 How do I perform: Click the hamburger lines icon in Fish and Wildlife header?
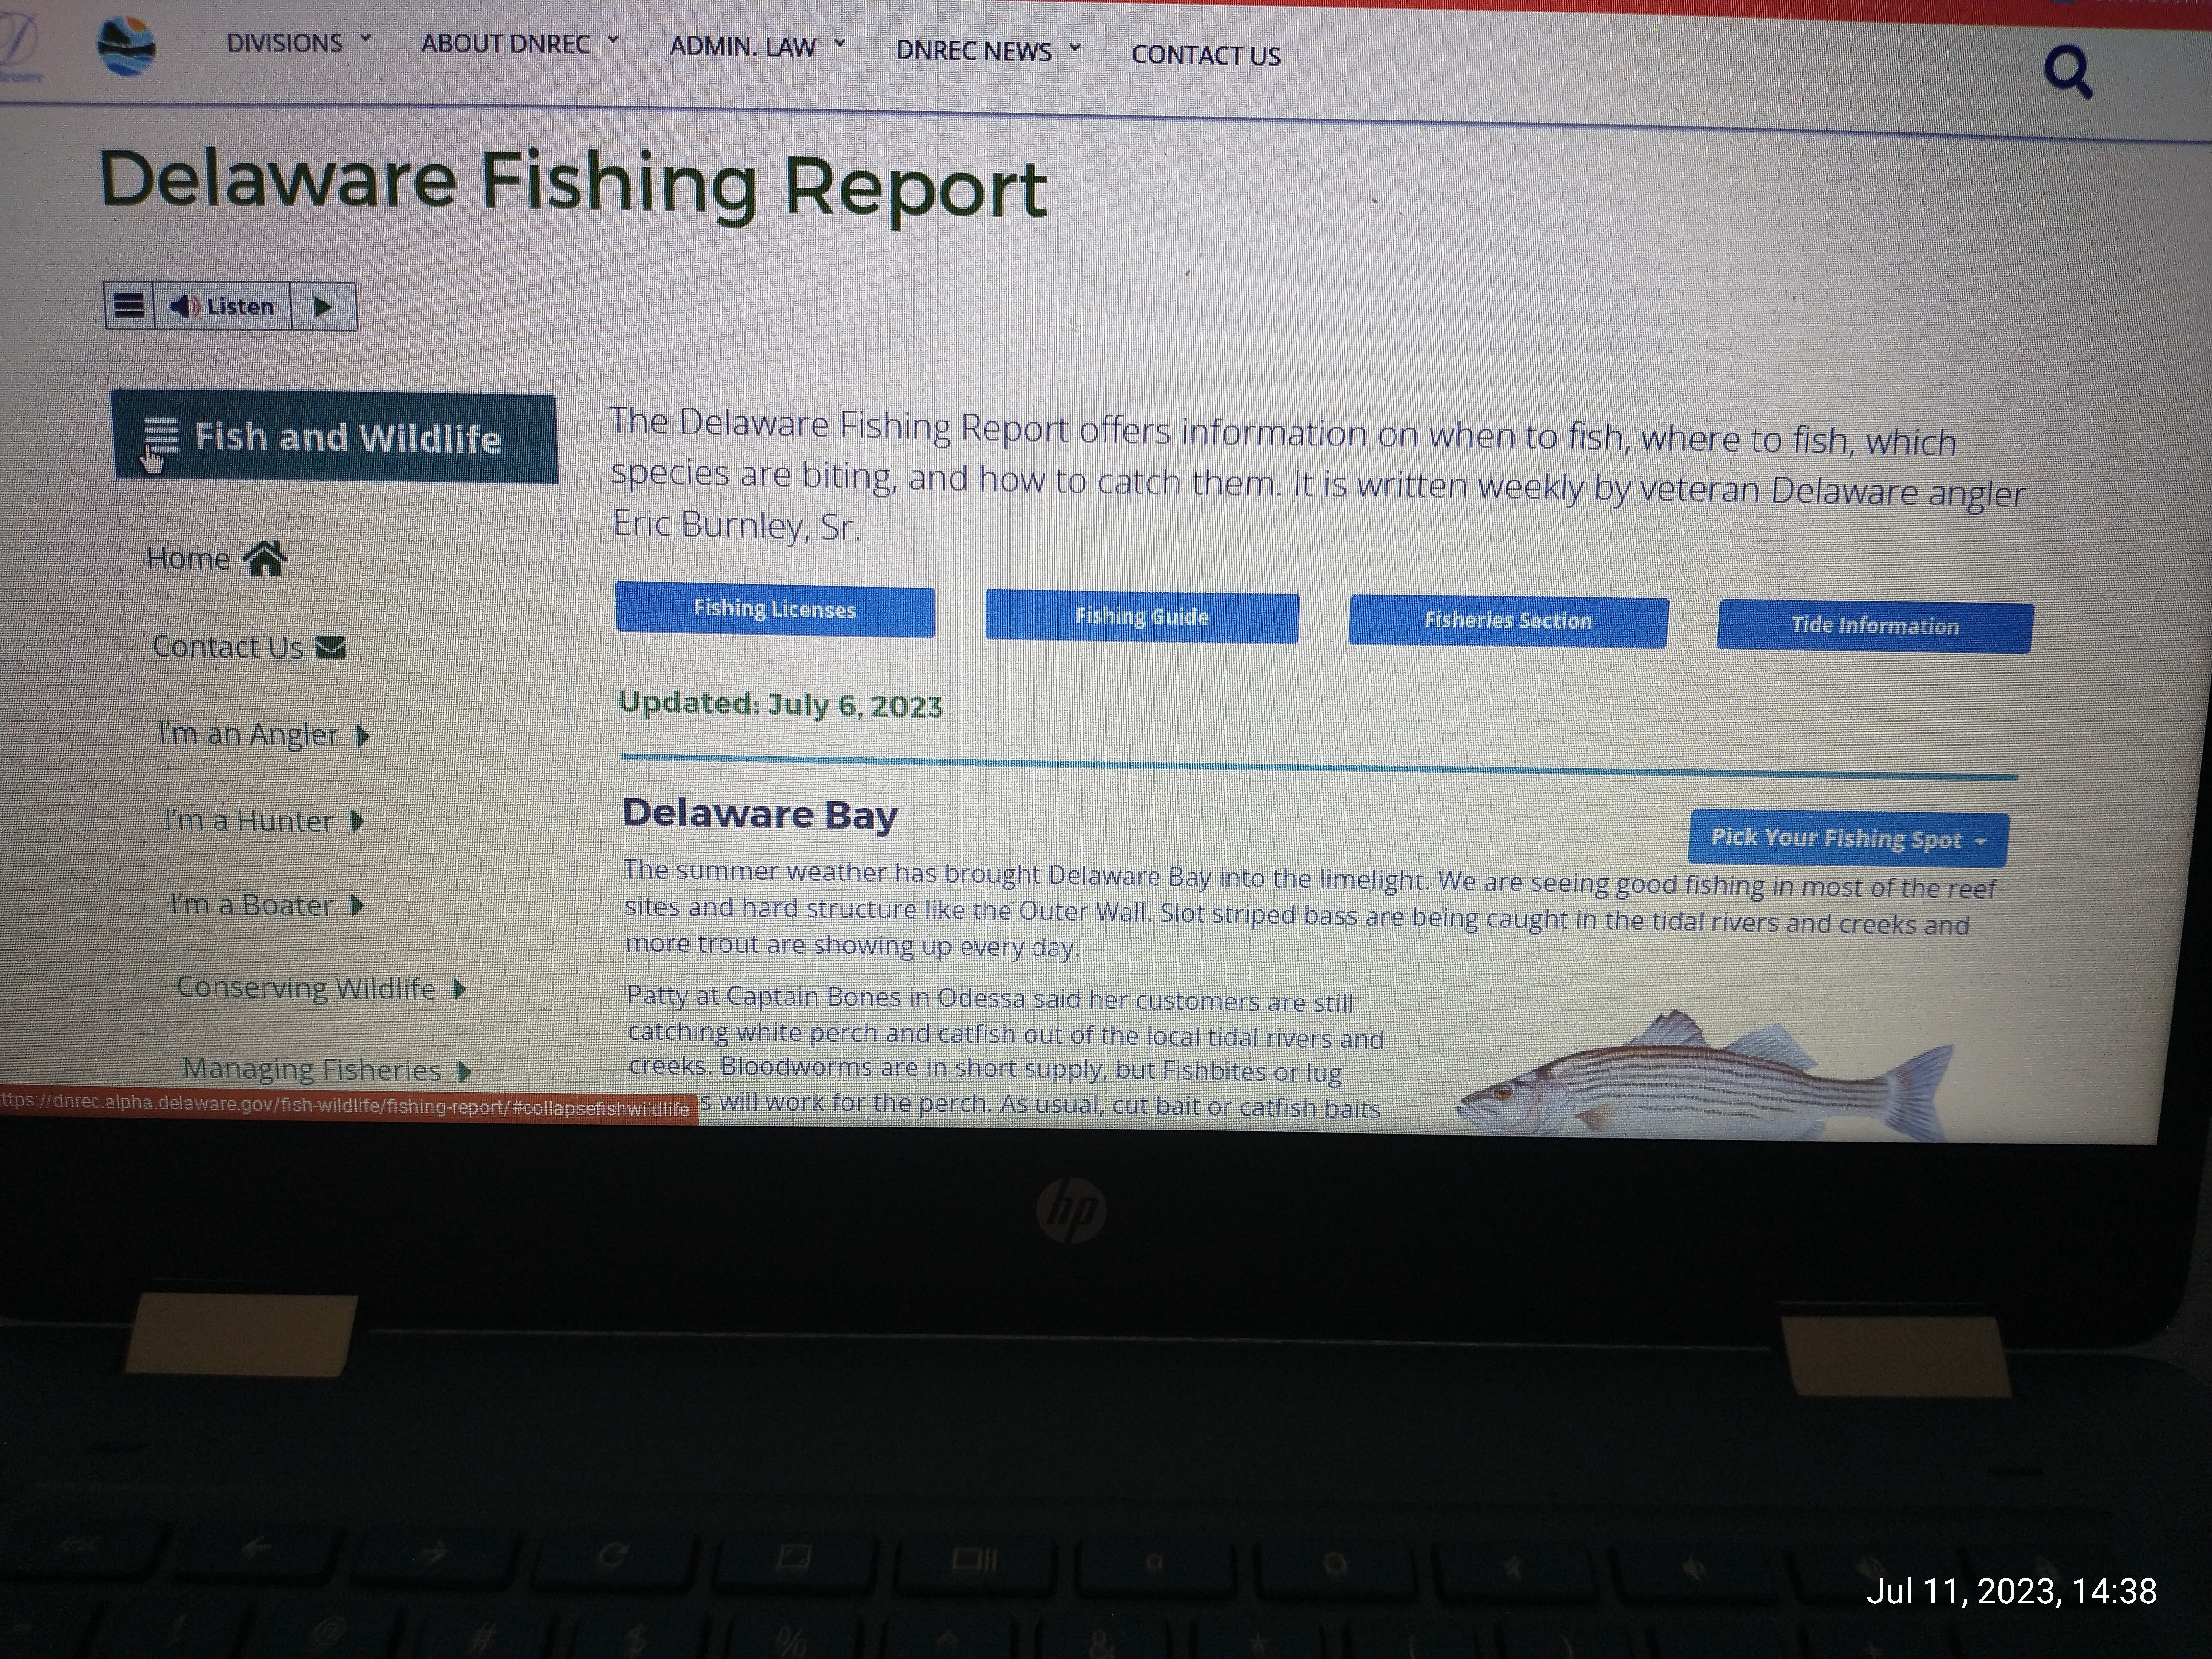[x=161, y=436]
